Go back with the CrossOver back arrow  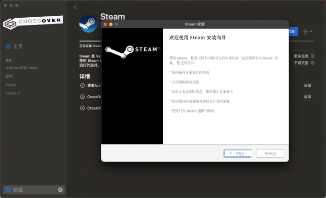[x=75, y=8]
